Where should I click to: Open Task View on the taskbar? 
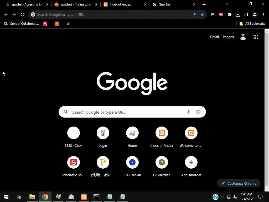pyautogui.click(x=19, y=197)
